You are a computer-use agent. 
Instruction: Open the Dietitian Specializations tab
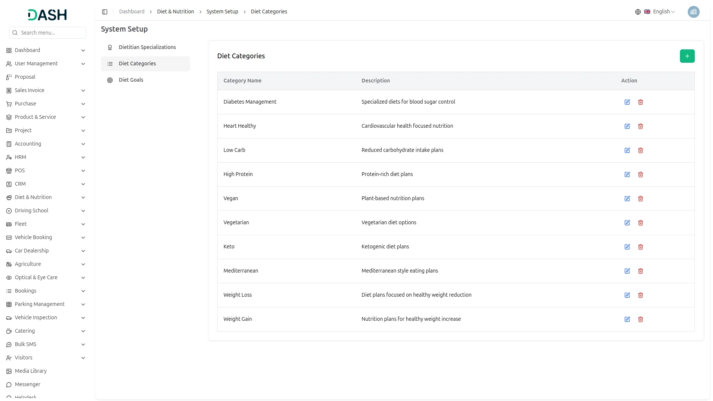(147, 47)
